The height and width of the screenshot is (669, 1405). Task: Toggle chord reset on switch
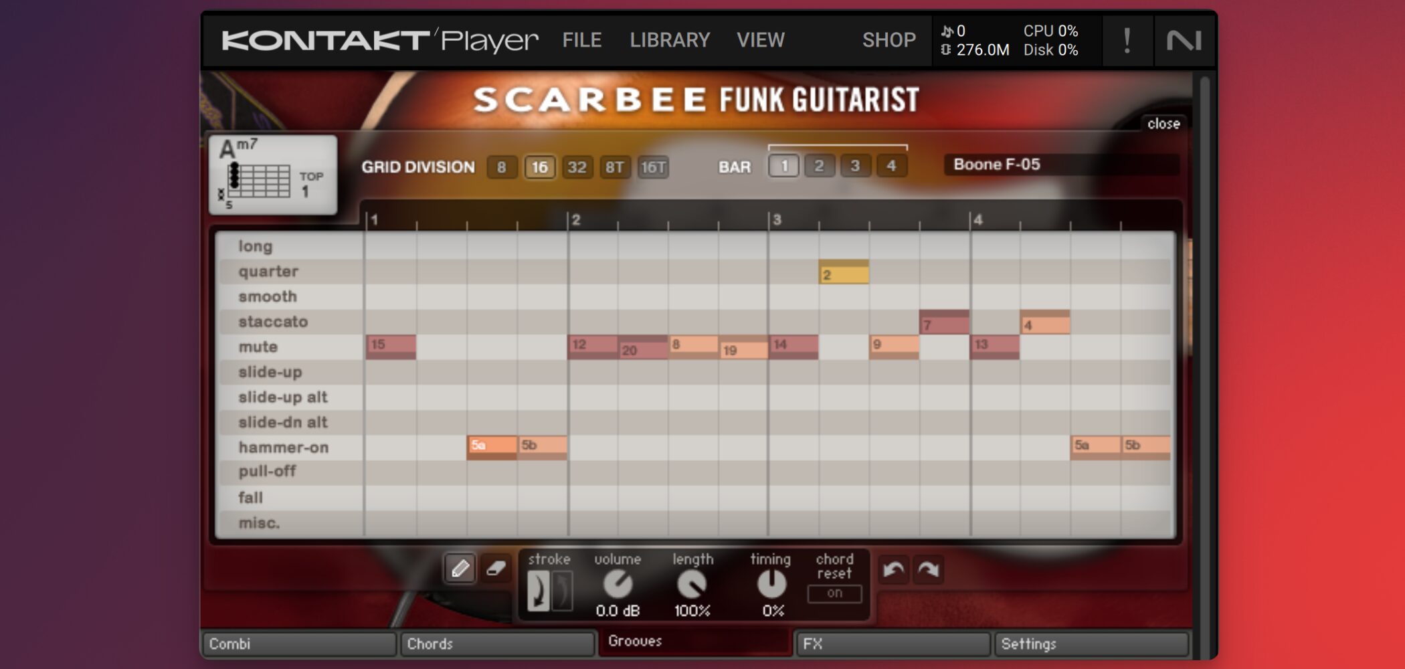(834, 593)
